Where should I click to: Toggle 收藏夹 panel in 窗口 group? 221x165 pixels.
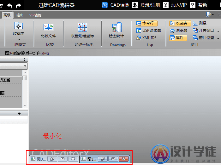tap(180, 23)
